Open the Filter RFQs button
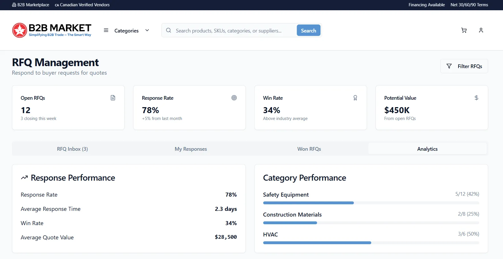Image resolution: width=503 pixels, height=259 pixels. (464, 66)
